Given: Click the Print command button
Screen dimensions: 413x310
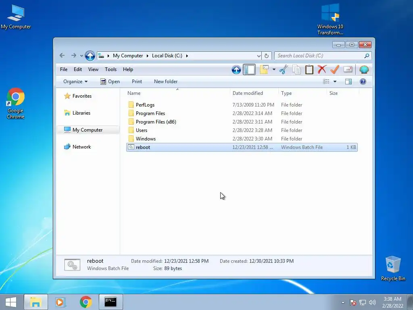Looking at the screenshot, I should (137, 82).
